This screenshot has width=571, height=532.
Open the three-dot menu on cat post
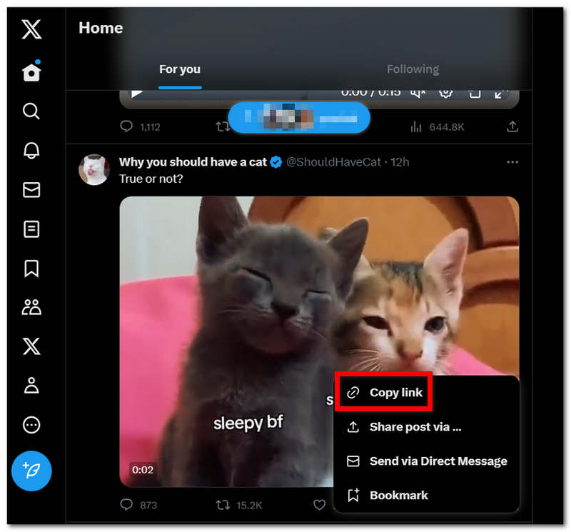(x=512, y=163)
